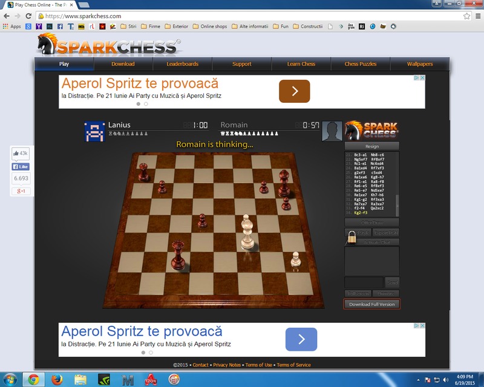Click the thumbs-up 43k counter

(x=21, y=153)
